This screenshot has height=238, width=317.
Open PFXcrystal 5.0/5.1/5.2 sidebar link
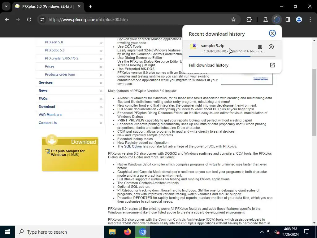62,58
